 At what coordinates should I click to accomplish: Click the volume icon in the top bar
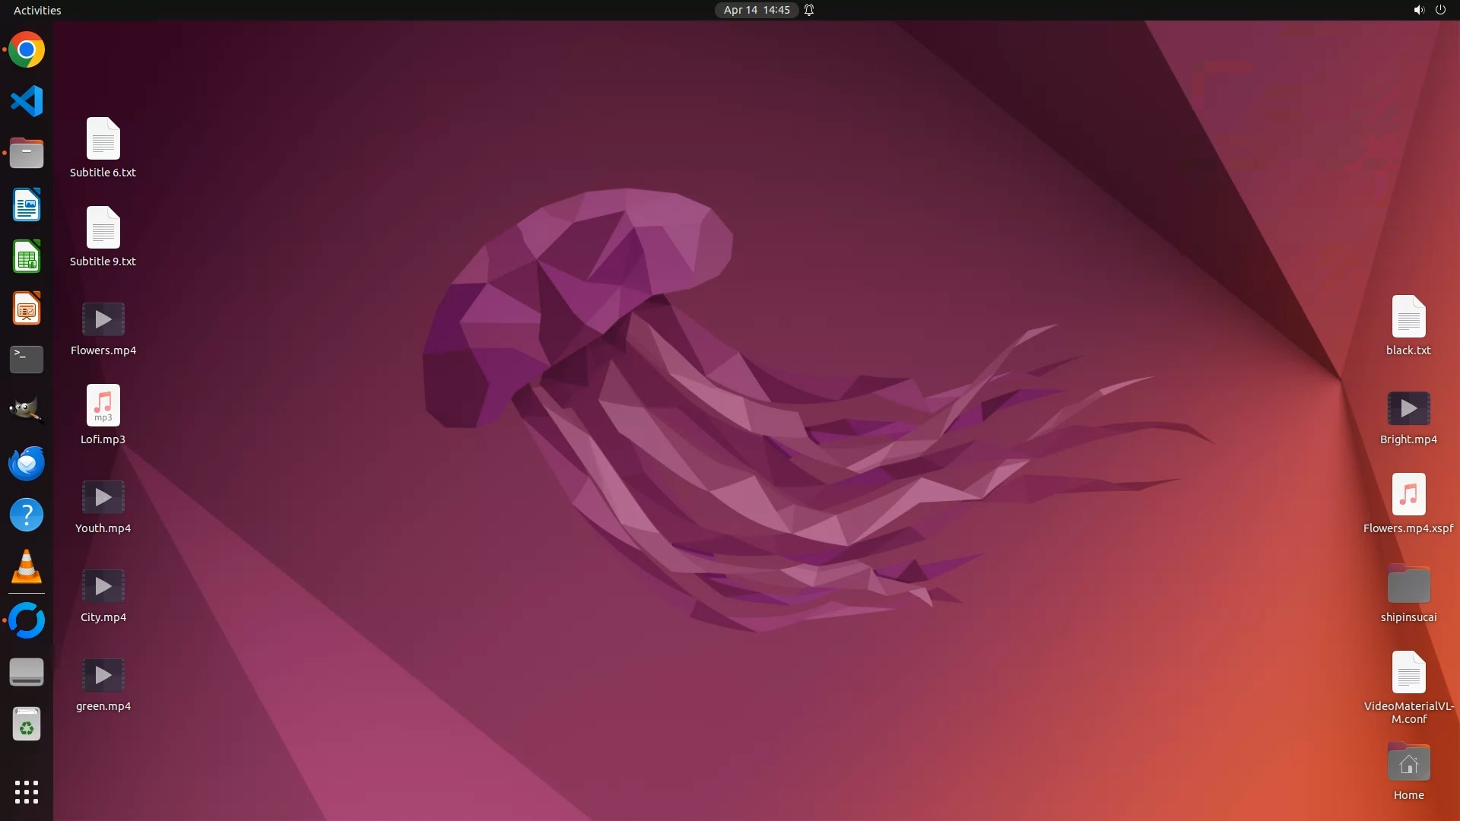1418,10
